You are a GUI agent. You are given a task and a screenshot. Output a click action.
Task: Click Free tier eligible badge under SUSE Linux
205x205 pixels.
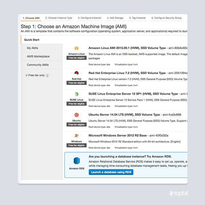(x=77, y=104)
